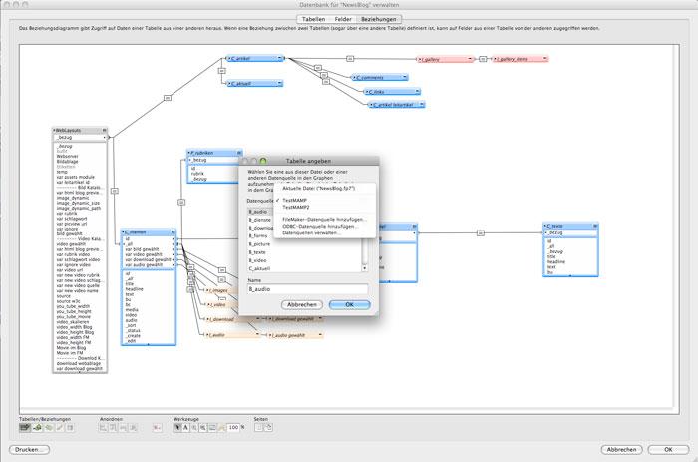This screenshot has width=698, height=462.
Task: Click the duplicate table occurrence icon
Action: point(48,427)
